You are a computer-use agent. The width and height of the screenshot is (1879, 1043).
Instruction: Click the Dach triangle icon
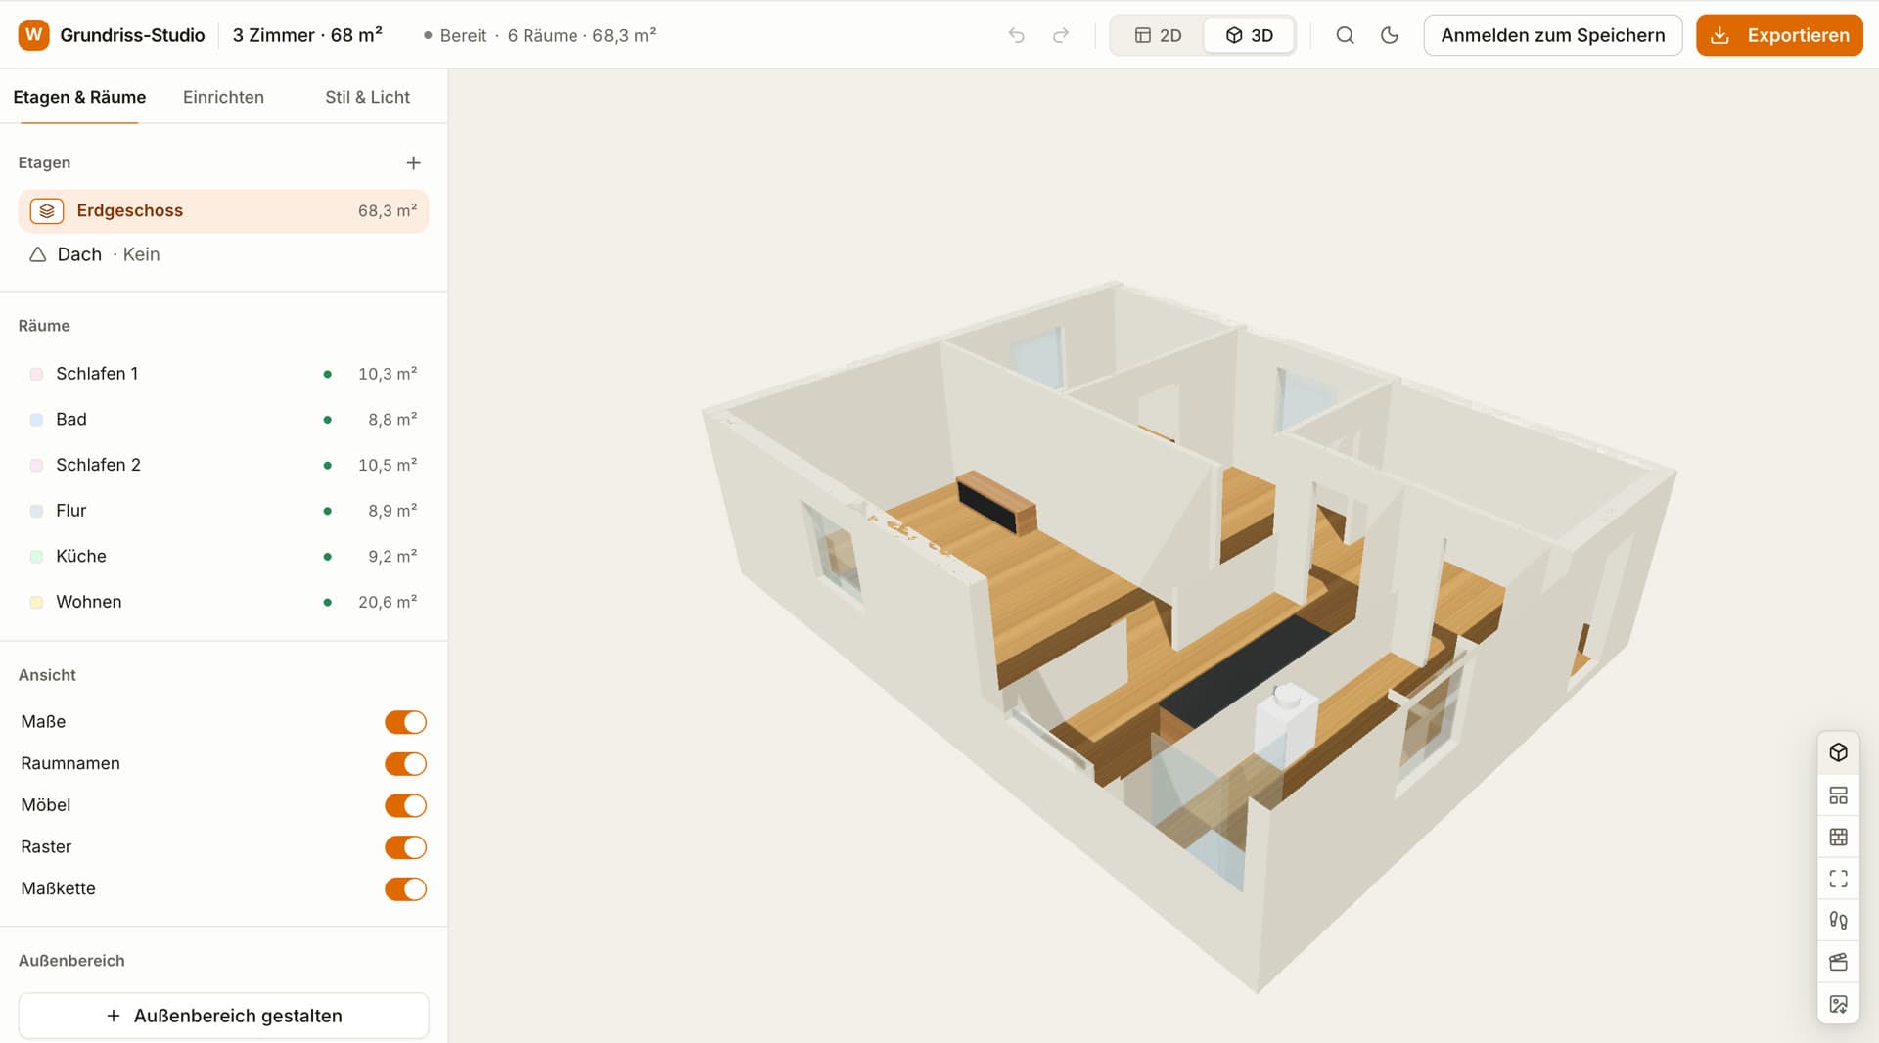(x=38, y=254)
